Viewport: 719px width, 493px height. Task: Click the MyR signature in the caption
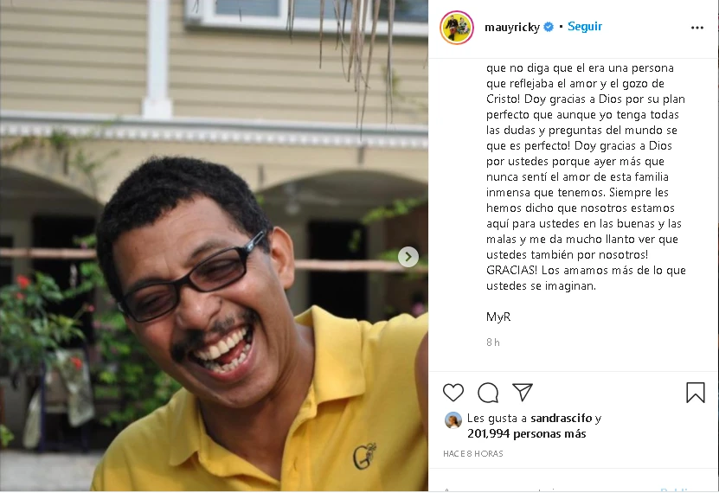[498, 317]
